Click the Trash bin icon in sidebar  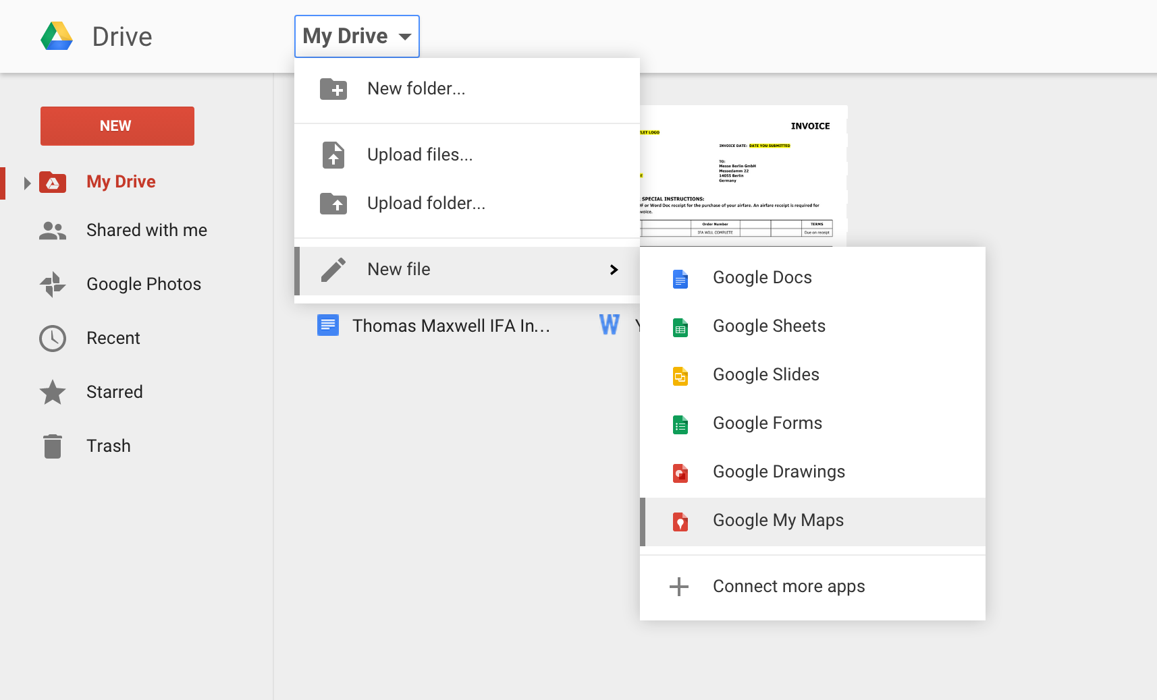(53, 446)
